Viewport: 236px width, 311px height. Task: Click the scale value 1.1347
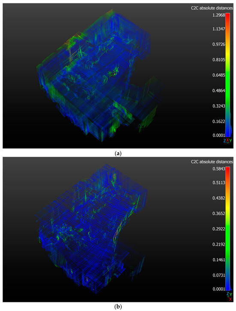tap(219, 29)
